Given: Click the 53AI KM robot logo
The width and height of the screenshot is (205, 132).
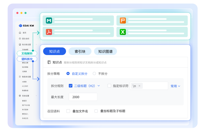Looking at the screenshot, I should 21,26.
